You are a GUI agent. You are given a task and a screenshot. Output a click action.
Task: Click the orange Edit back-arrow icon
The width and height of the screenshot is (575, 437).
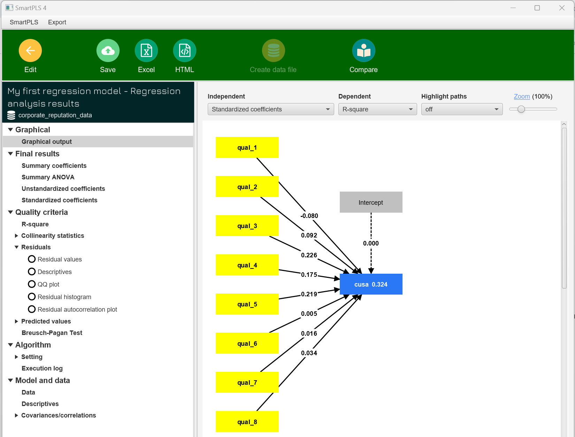coord(30,51)
